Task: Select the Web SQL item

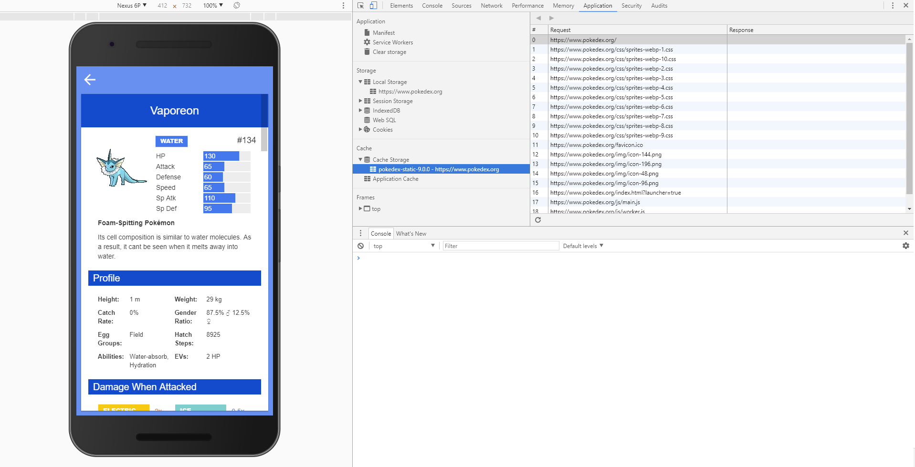Action: point(384,120)
